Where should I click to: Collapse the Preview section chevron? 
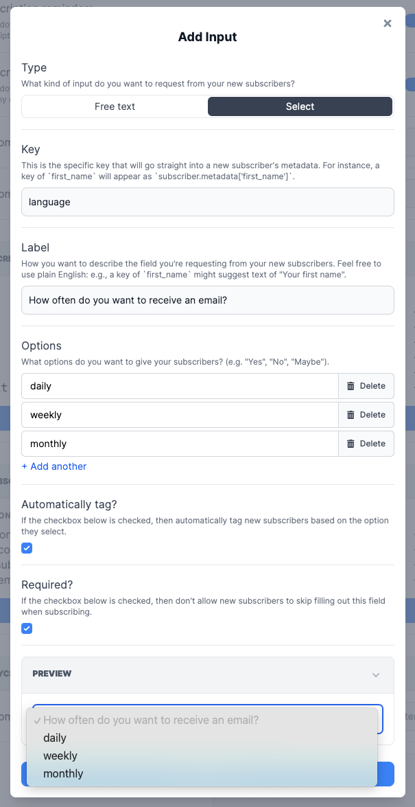tap(376, 675)
